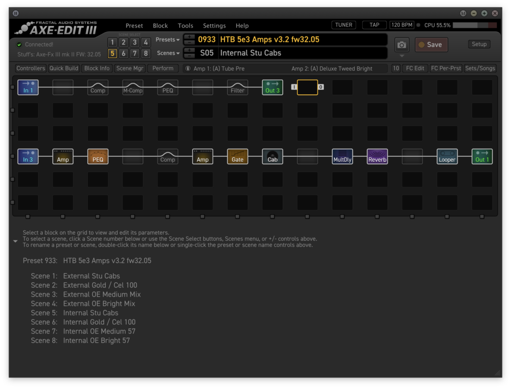The height and width of the screenshot is (388, 511).
Task: Select the M-Comp block
Action: click(133, 87)
